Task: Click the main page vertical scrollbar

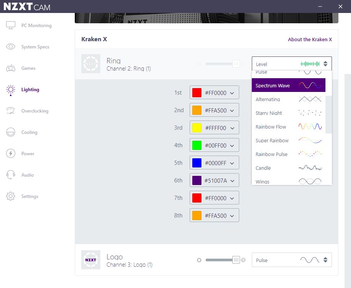Action: tap(348, 181)
